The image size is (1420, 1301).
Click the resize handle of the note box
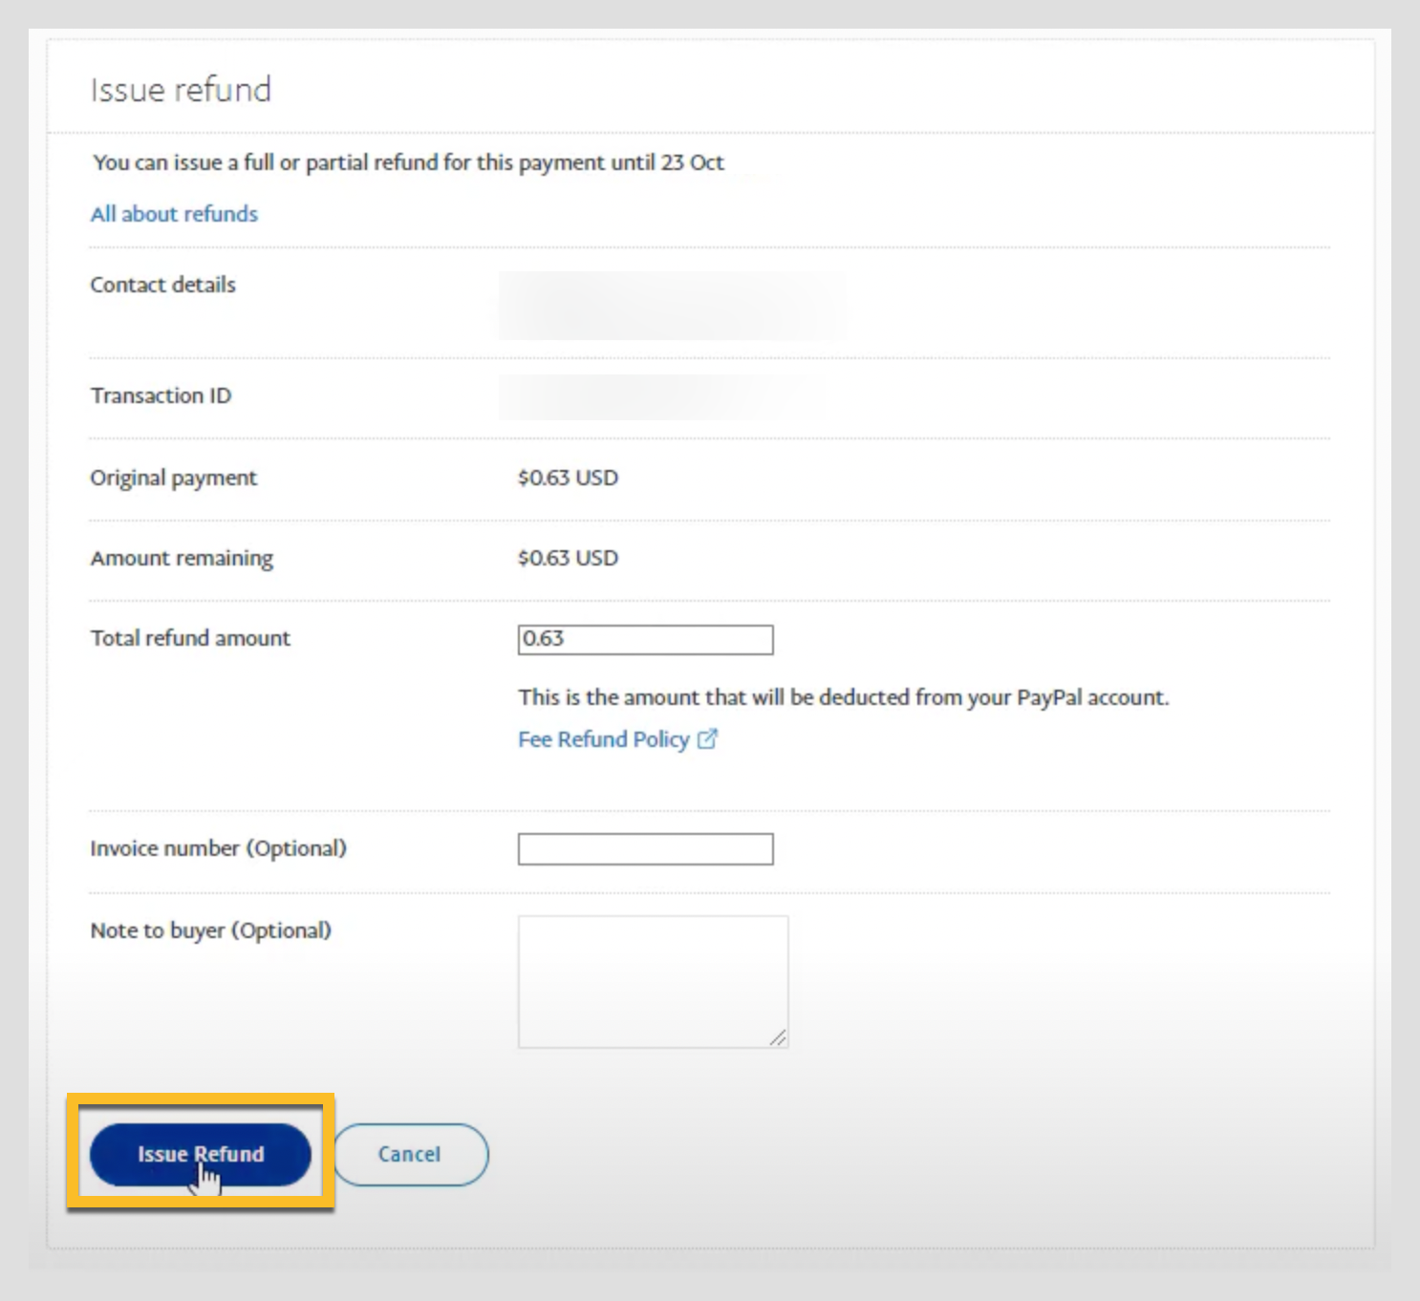(x=779, y=1038)
